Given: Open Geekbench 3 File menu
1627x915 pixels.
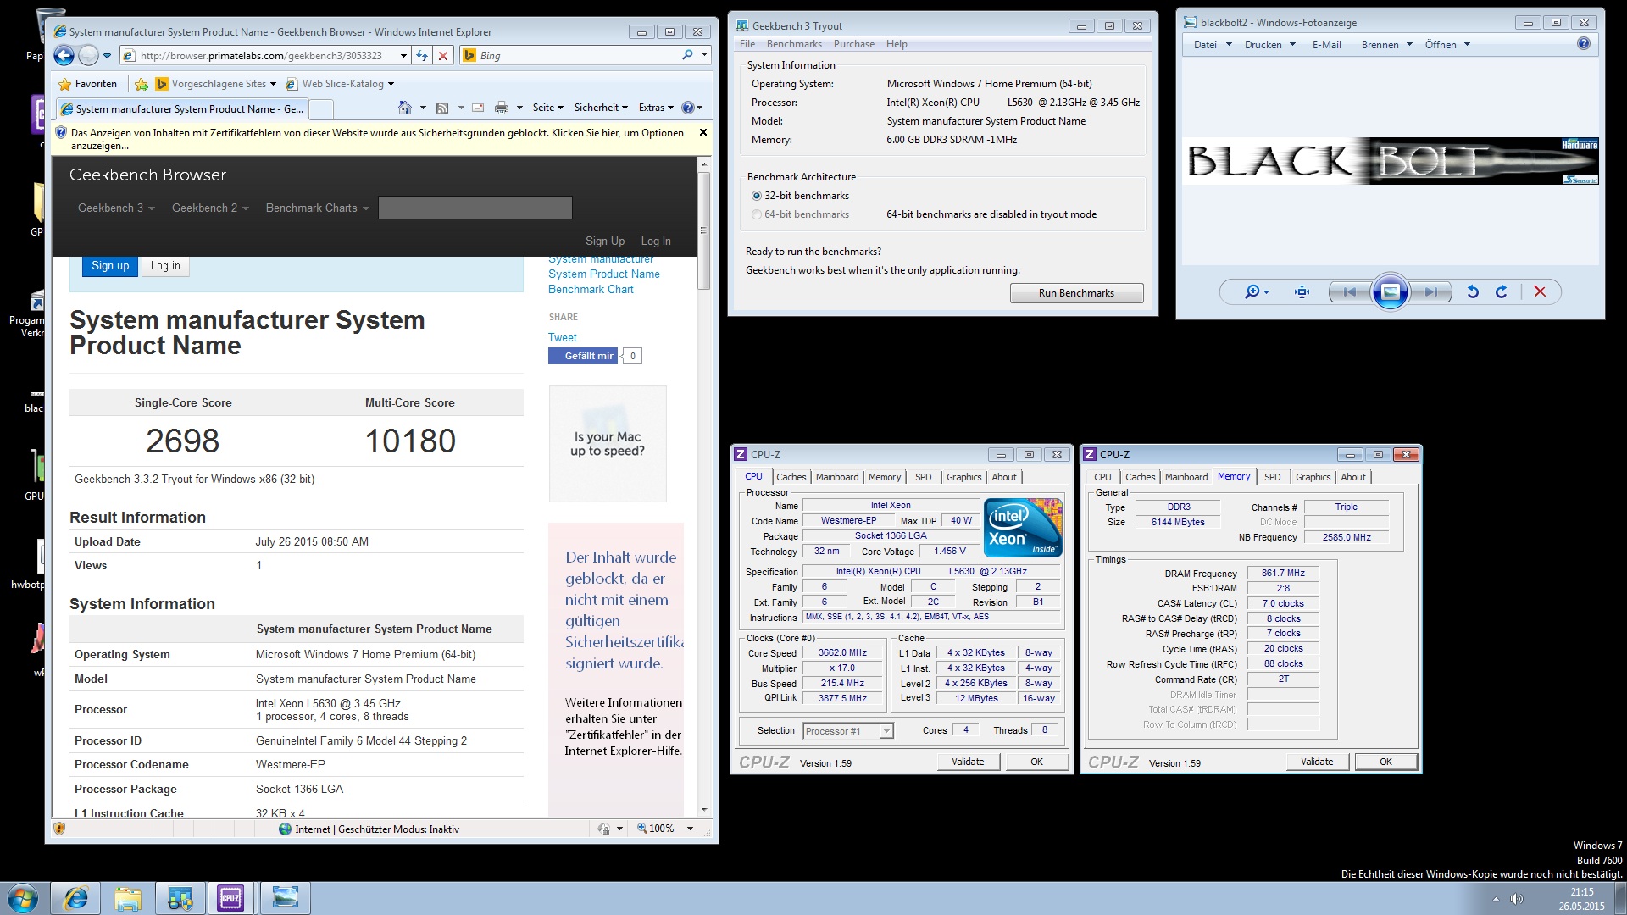Looking at the screenshot, I should [x=747, y=44].
